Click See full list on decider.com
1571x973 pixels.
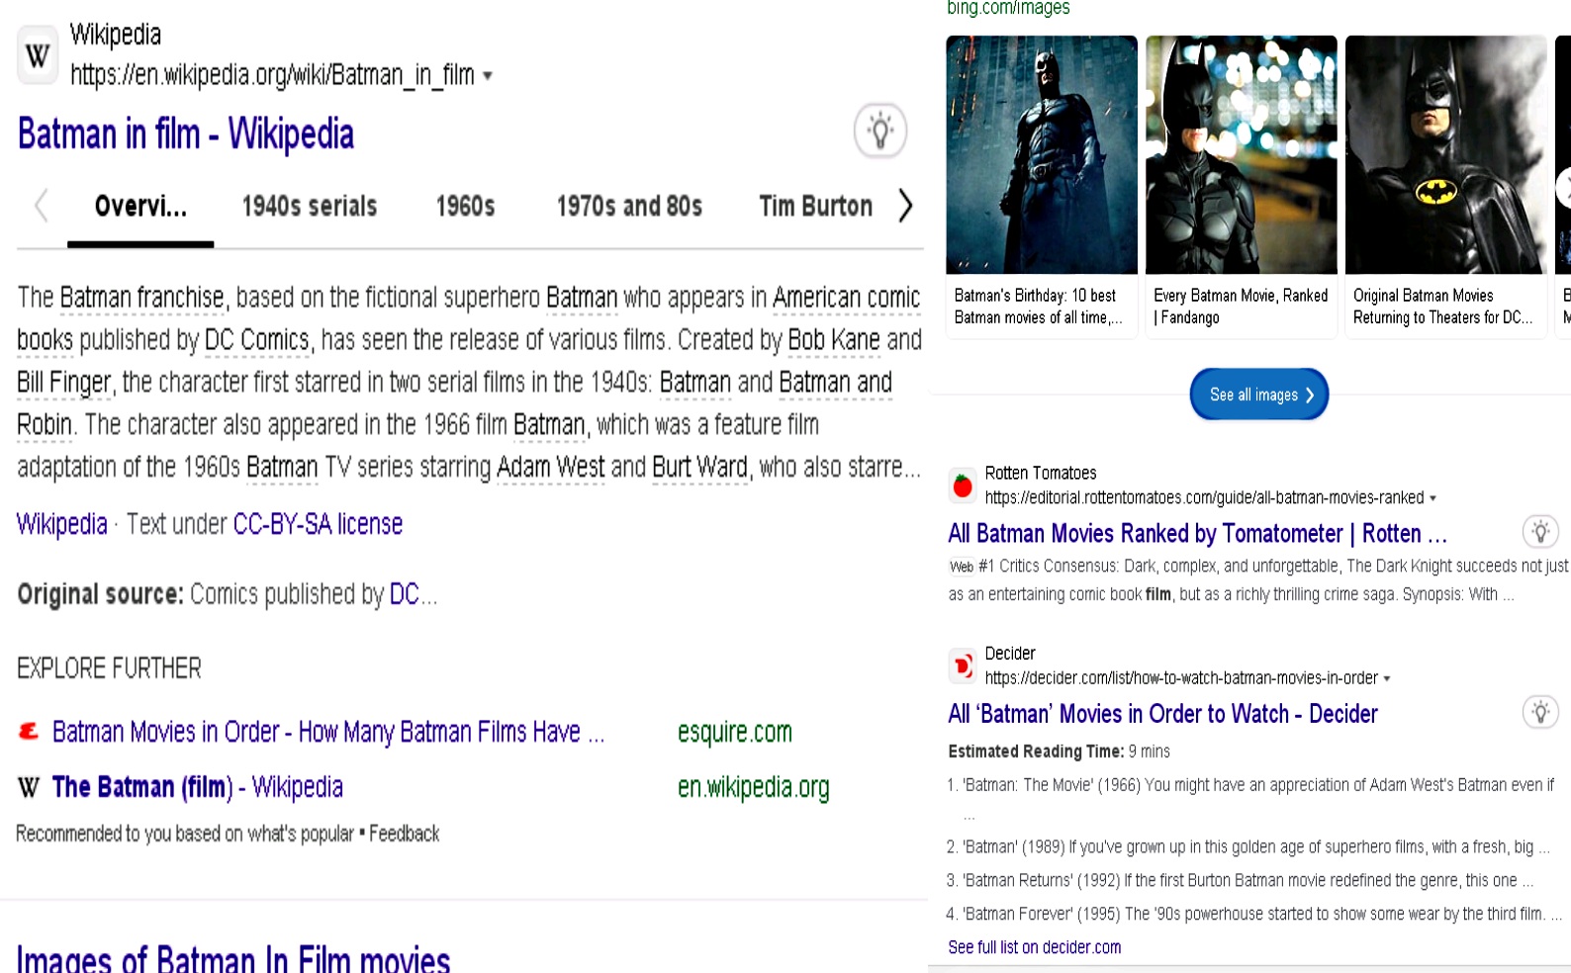[x=1035, y=947]
